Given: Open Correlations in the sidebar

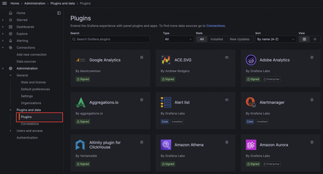Looking at the screenshot, I should [30, 124].
